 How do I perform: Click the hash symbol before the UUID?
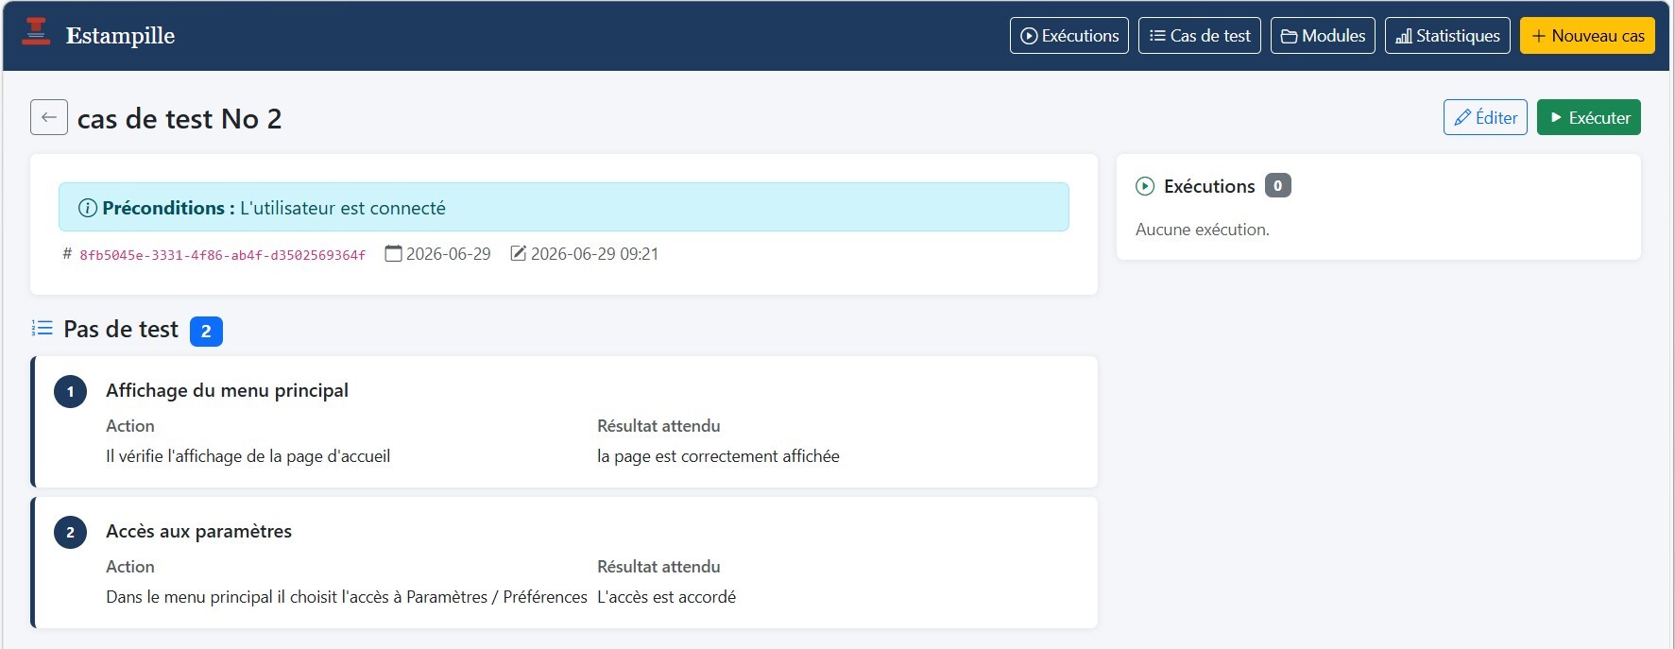coord(67,253)
